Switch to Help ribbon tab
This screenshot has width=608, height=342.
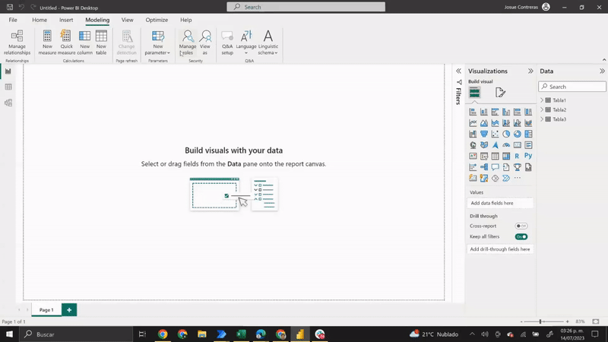185,20
